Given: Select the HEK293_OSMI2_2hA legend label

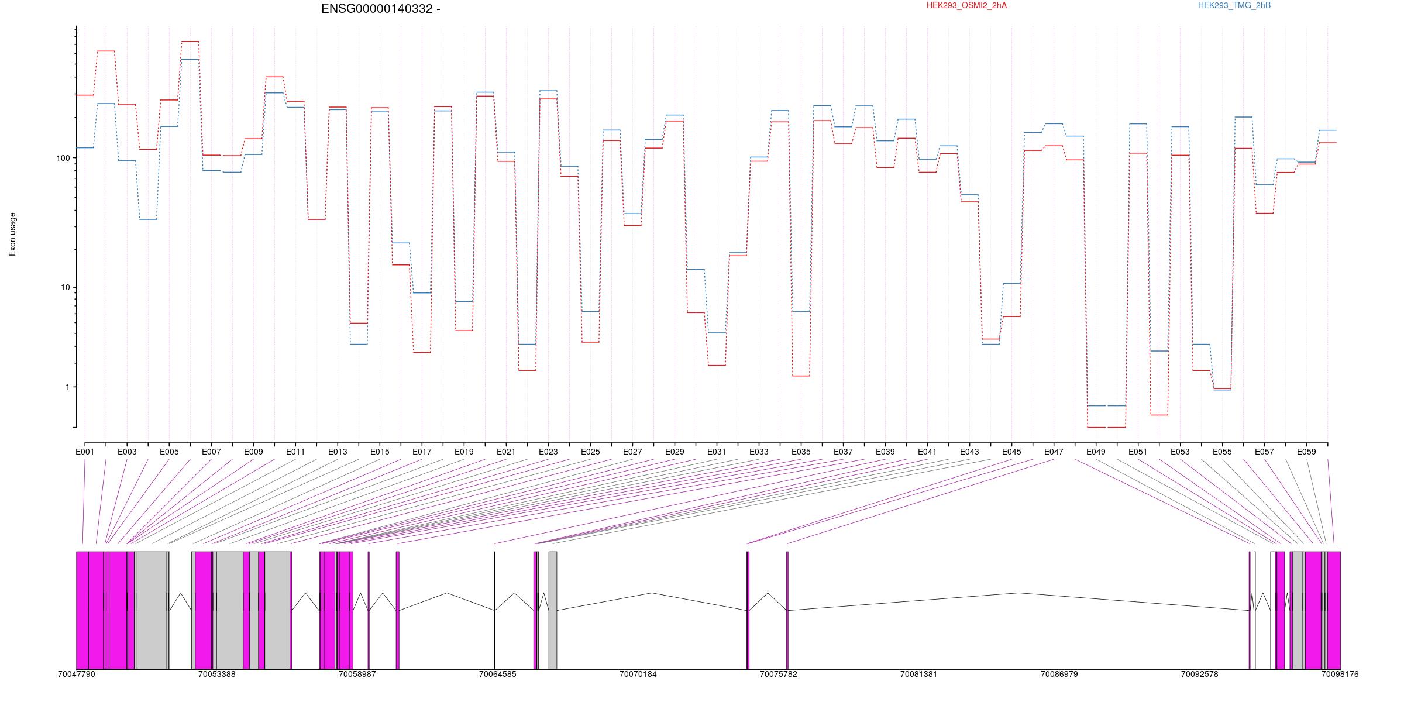Looking at the screenshot, I should tap(966, 5).
